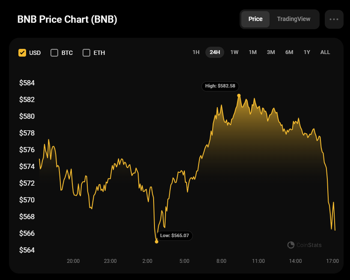Select the 1H time range
This screenshot has width=350, height=280.
pos(196,52)
